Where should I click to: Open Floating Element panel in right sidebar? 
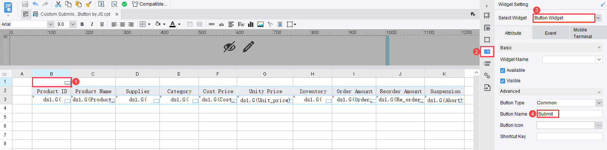tap(487, 40)
